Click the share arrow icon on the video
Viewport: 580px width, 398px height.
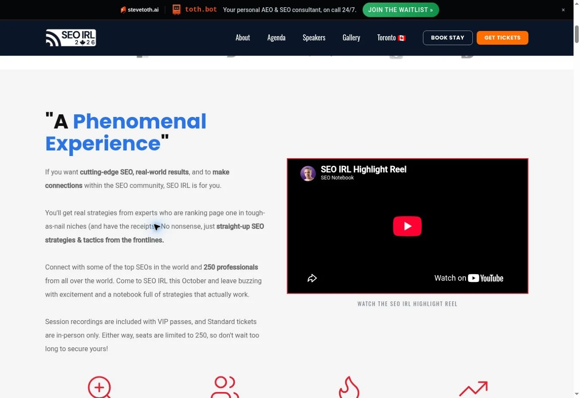(312, 279)
